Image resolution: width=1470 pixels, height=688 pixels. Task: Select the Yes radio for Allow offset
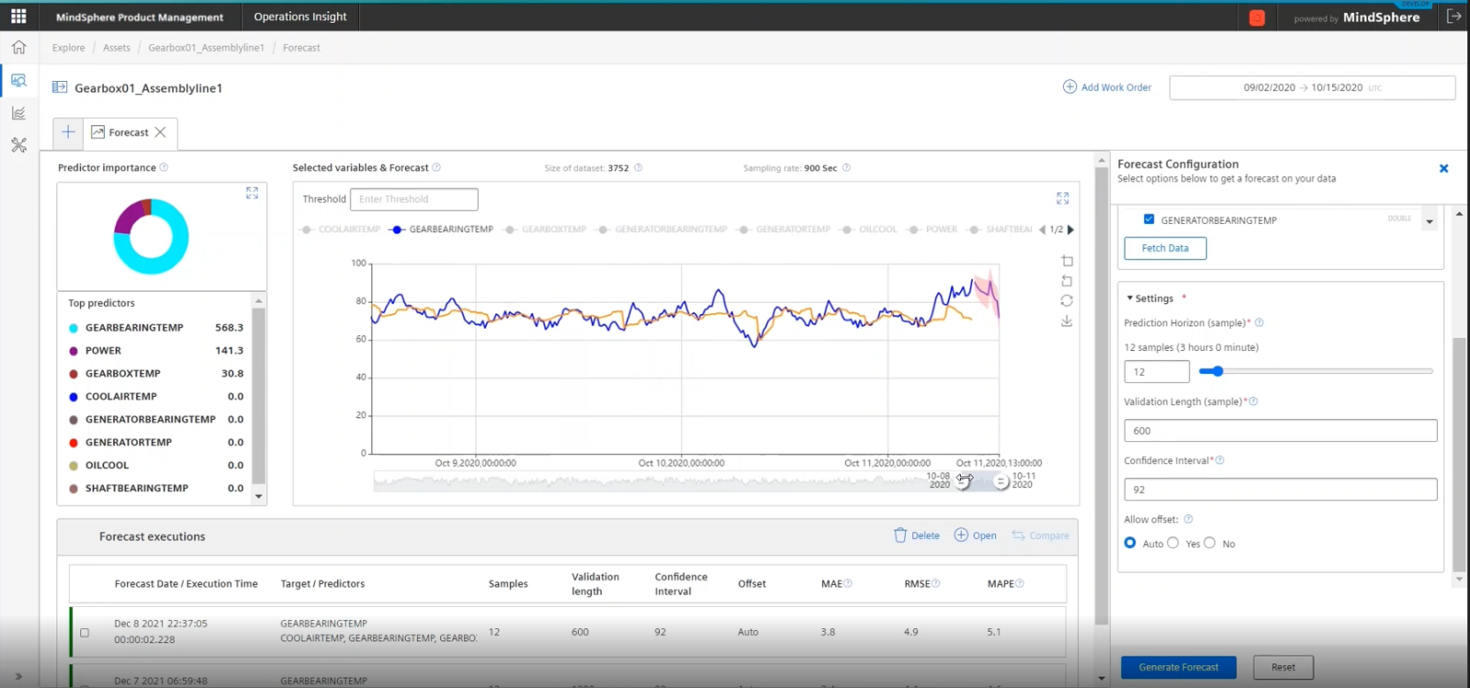[x=1173, y=543]
